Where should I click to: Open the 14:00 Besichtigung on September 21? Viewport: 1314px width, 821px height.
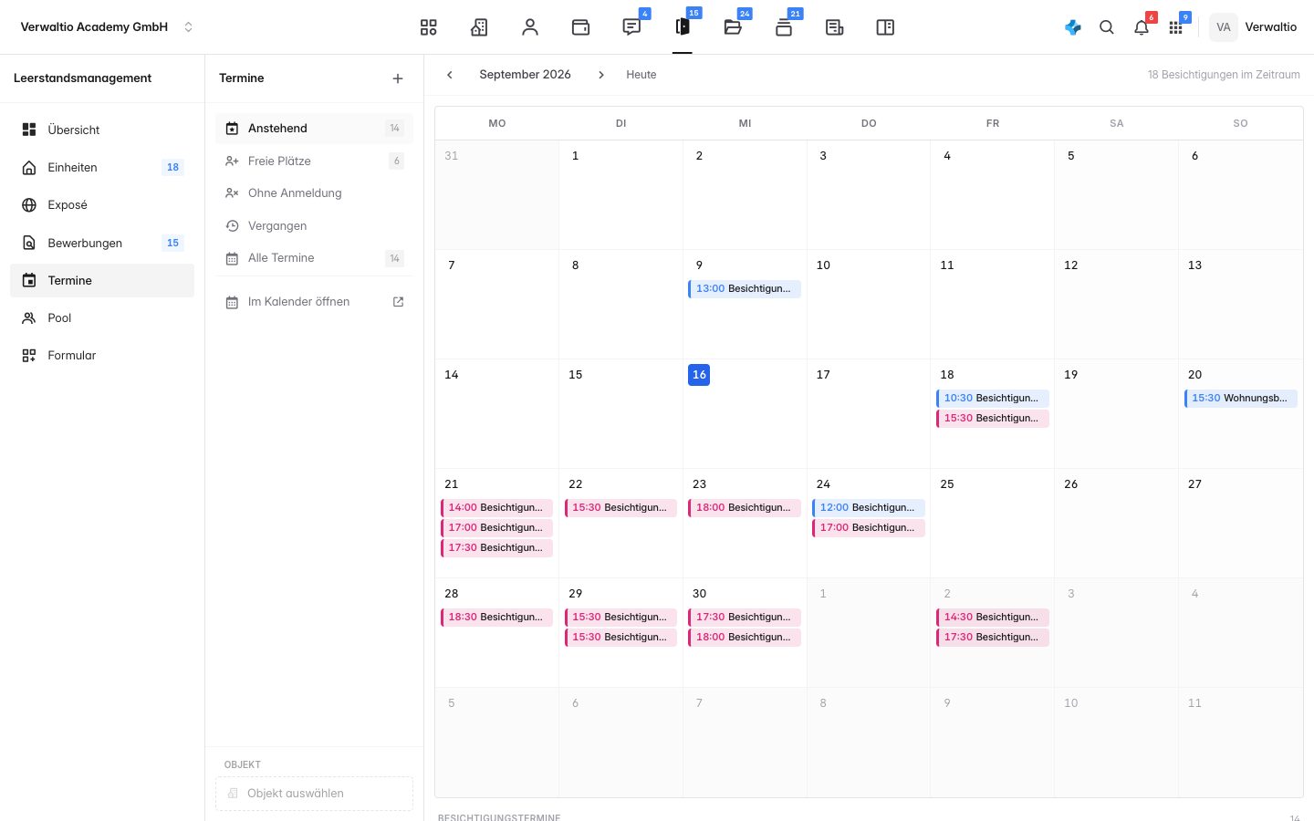[496, 508]
